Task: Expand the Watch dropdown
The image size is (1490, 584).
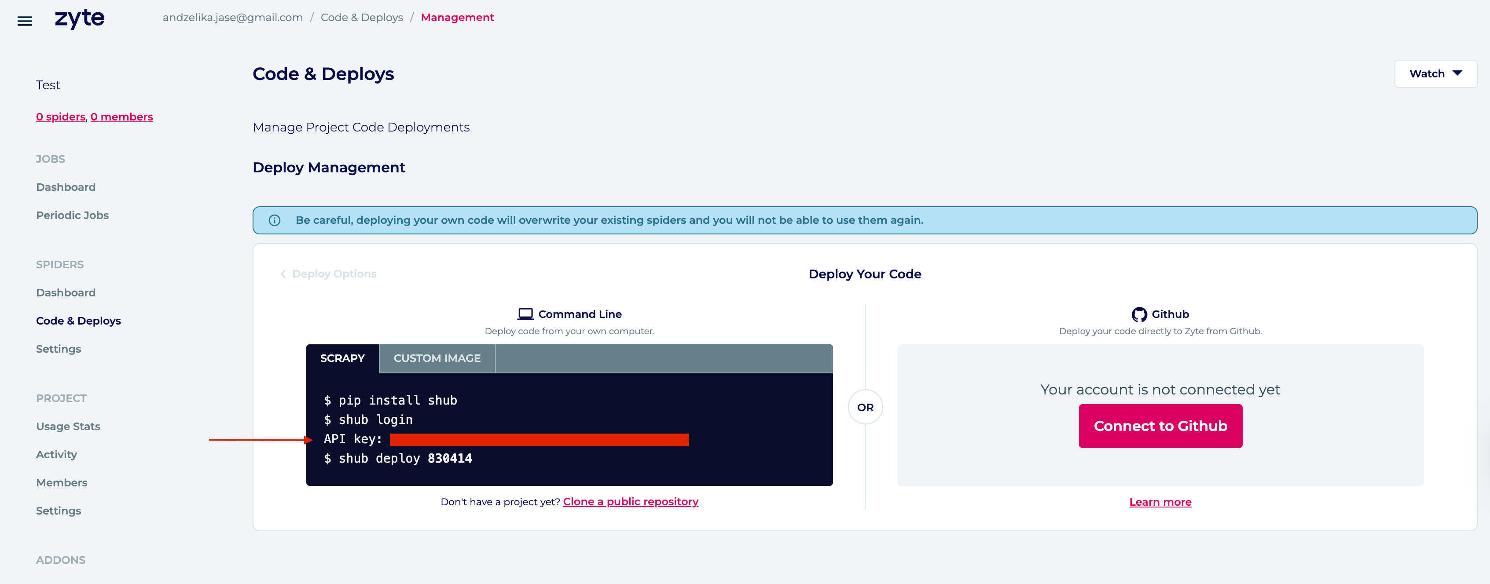Action: tap(1435, 74)
